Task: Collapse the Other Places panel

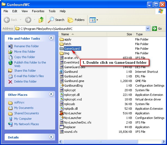Action: click(x=51, y=94)
